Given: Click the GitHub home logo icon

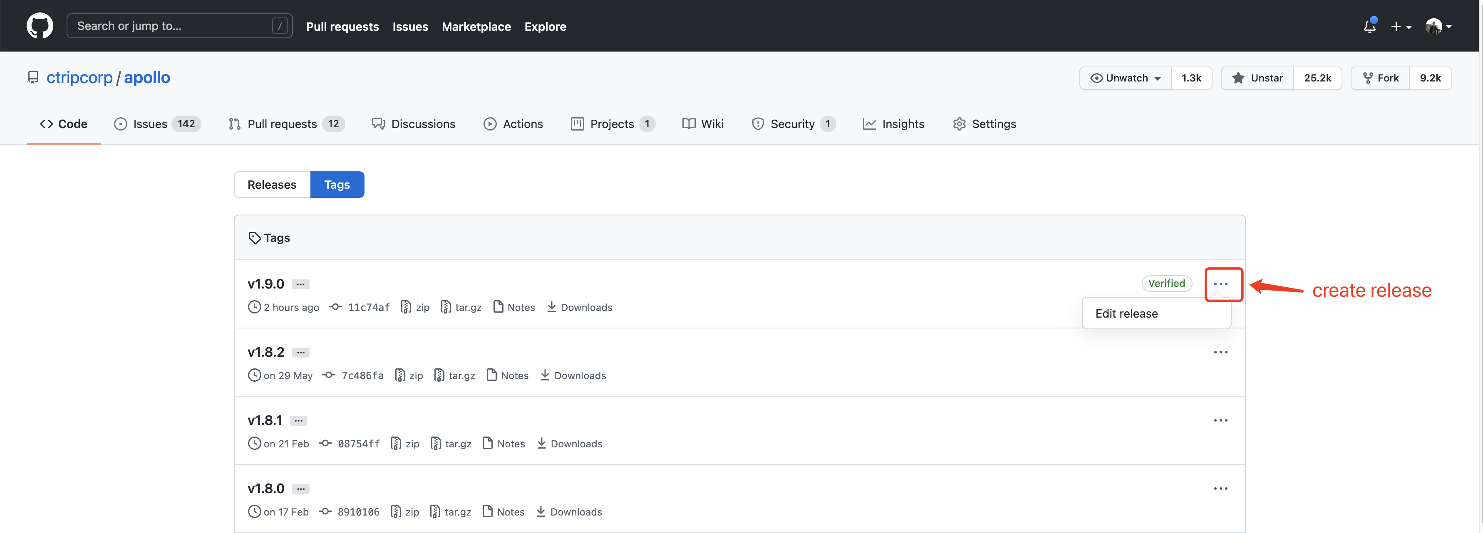Looking at the screenshot, I should click(39, 25).
